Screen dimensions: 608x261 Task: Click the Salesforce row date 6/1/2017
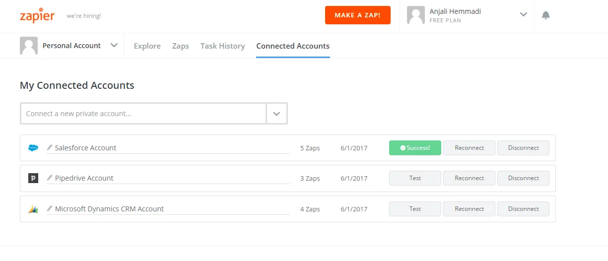pyautogui.click(x=354, y=148)
